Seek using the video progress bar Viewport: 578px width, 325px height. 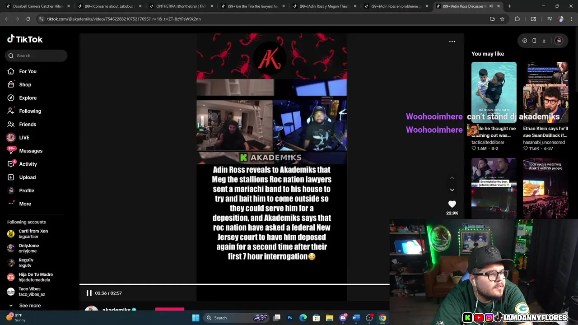click(x=234, y=284)
